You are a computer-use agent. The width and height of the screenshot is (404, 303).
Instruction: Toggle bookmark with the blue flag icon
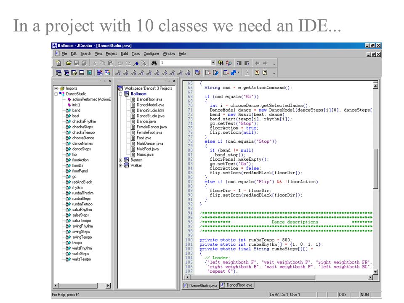click(136, 63)
